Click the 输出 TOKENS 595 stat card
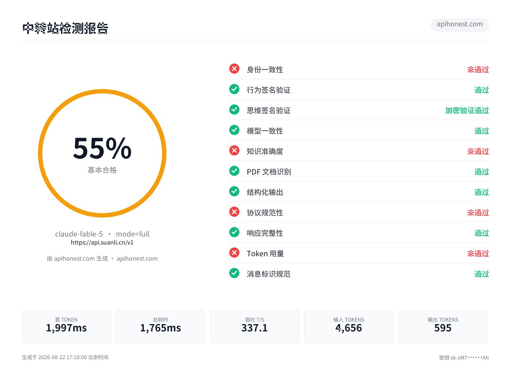 click(x=443, y=327)
